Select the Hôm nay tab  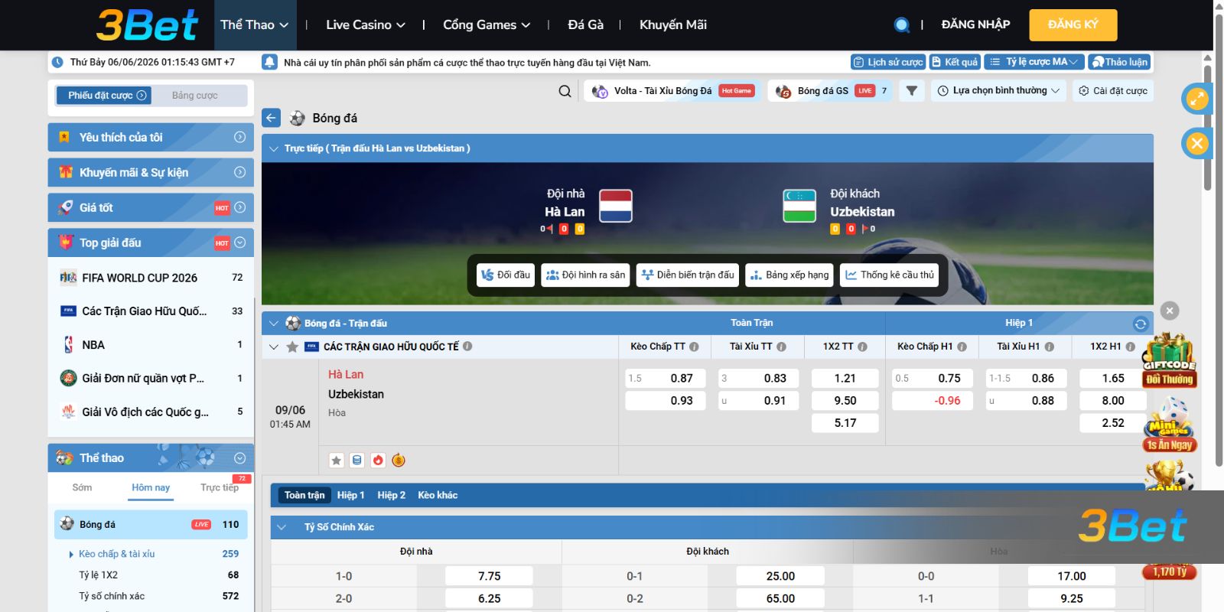point(151,487)
